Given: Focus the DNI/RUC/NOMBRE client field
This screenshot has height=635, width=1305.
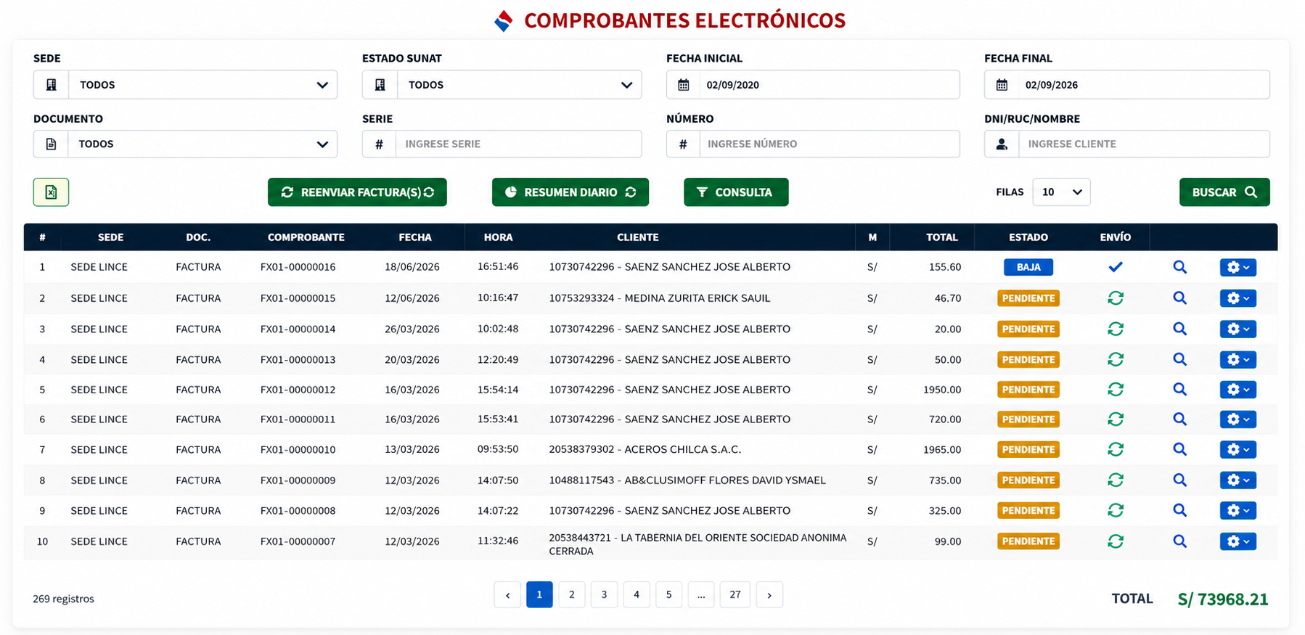Looking at the screenshot, I should (1144, 144).
